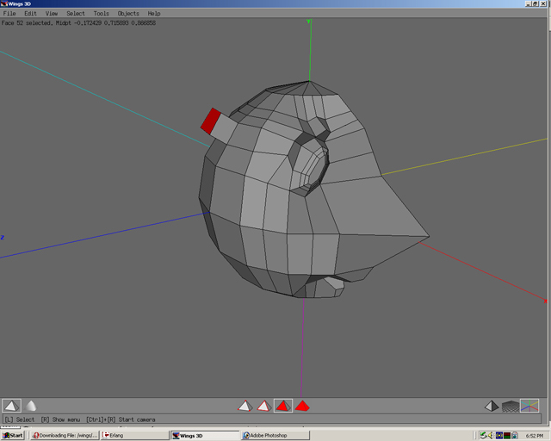Image resolution: width=551 pixels, height=441 pixels.
Task: Open the Edit menu
Action: tap(31, 14)
